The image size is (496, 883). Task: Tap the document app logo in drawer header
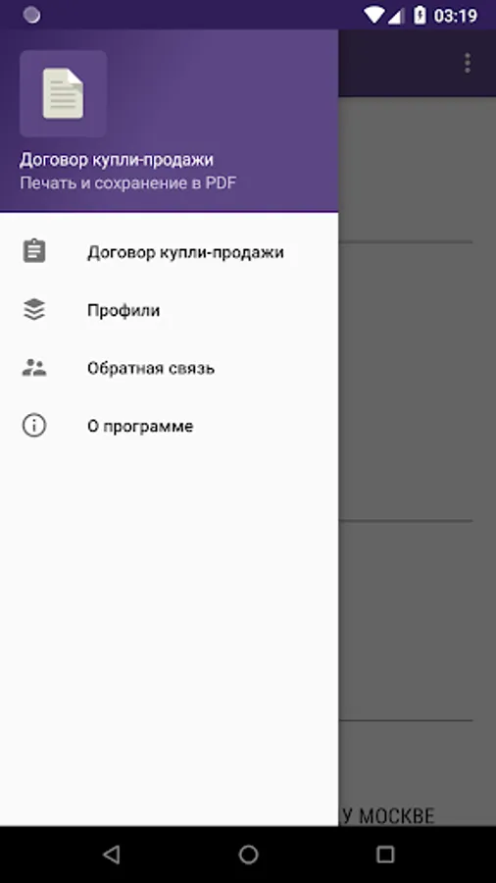(63, 93)
